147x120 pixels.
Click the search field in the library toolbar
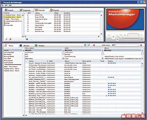tap(127, 45)
